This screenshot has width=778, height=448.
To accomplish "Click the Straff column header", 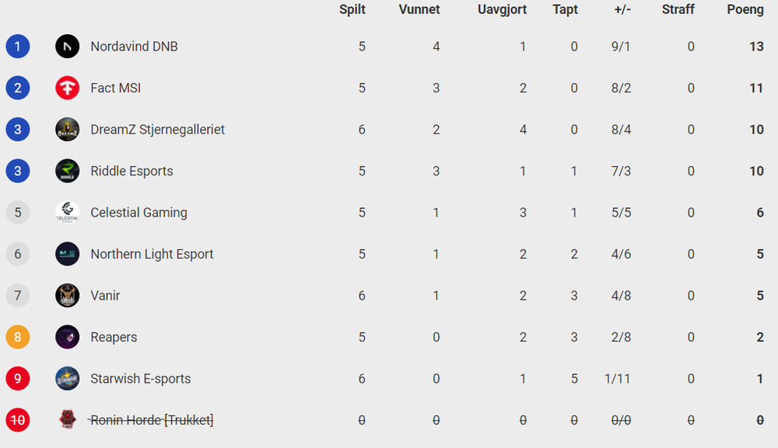I will [x=678, y=9].
